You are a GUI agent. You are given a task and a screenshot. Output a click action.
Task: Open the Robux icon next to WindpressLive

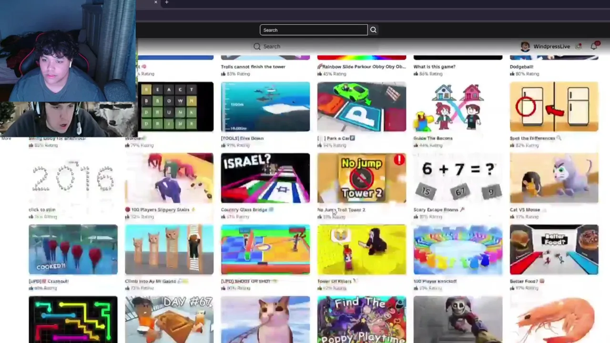pos(579,46)
